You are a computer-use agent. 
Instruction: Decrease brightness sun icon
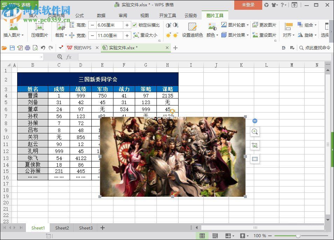click(x=175, y=35)
